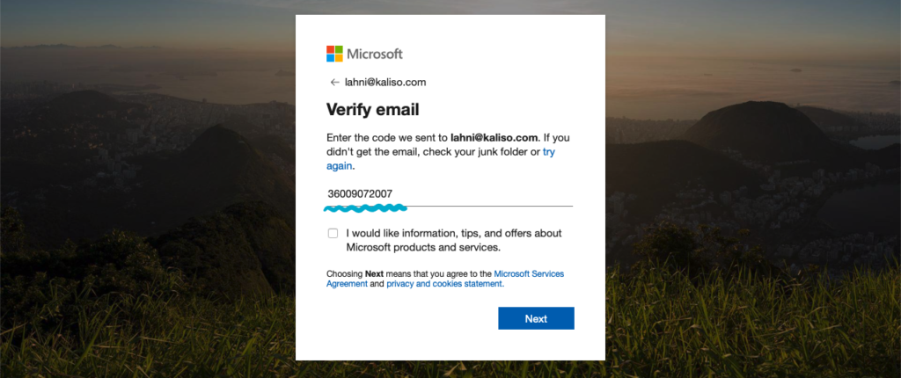Click the 'try again' link

[548, 152]
